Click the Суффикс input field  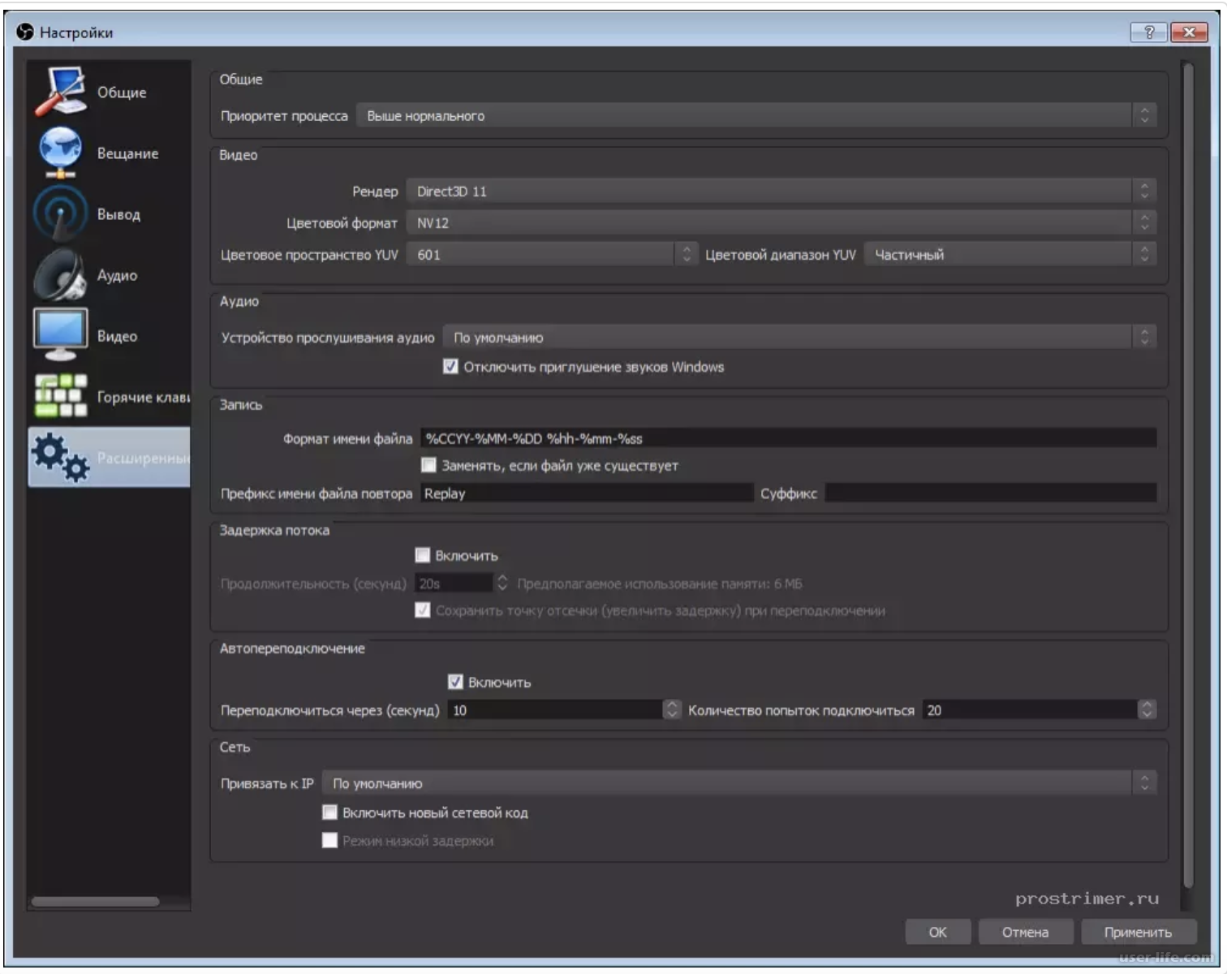(x=991, y=493)
